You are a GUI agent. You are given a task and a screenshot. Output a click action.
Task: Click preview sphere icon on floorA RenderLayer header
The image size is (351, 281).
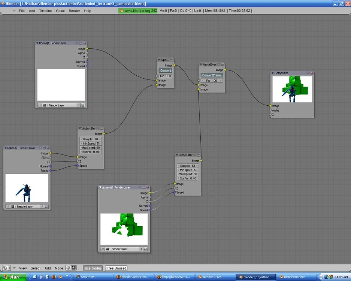[x=85, y=43]
